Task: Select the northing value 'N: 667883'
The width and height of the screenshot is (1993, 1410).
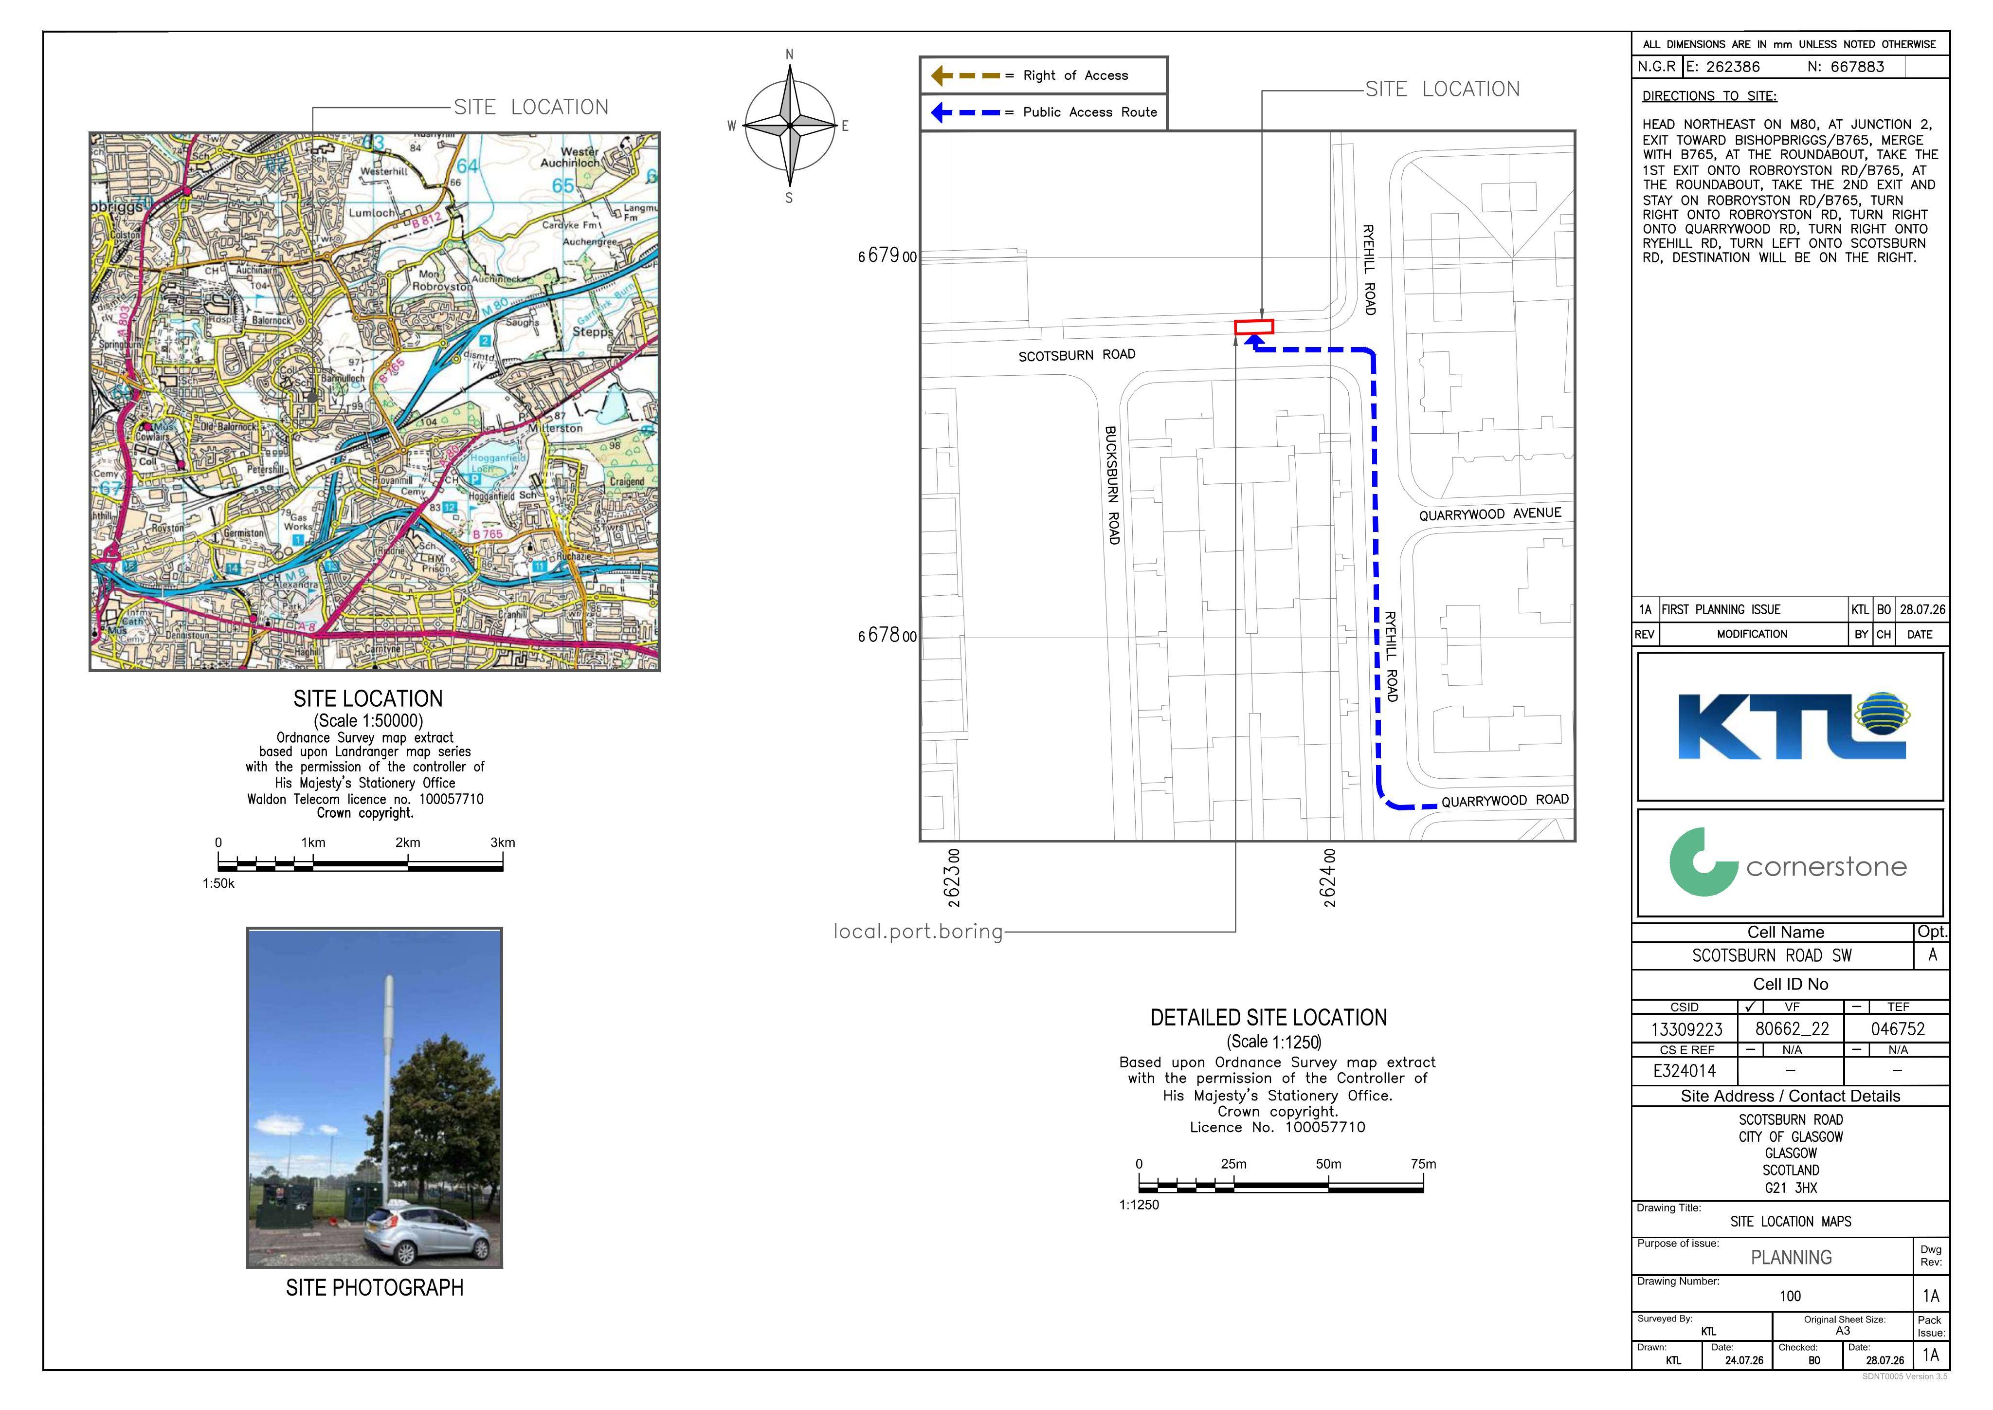Action: tap(1846, 67)
